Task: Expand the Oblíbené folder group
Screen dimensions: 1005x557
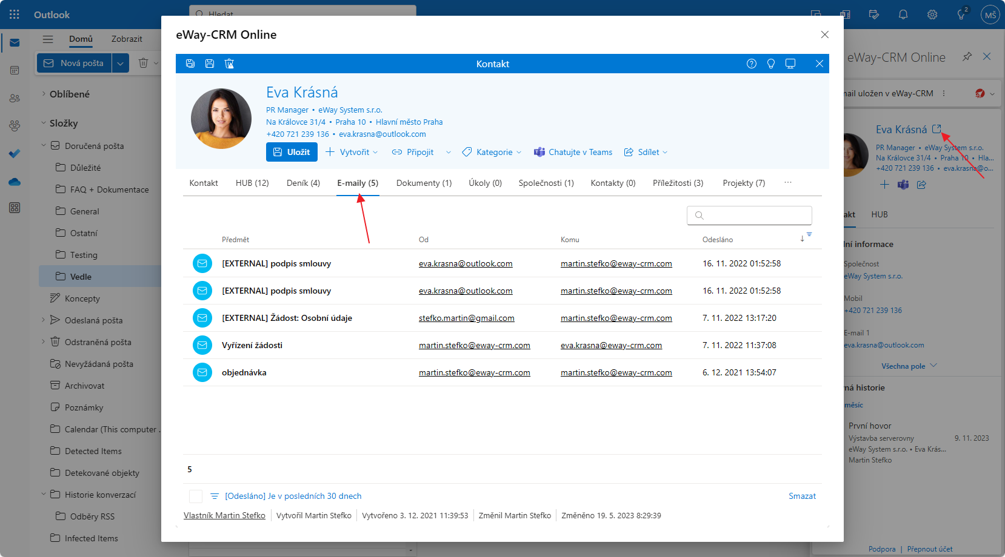Action: point(44,94)
